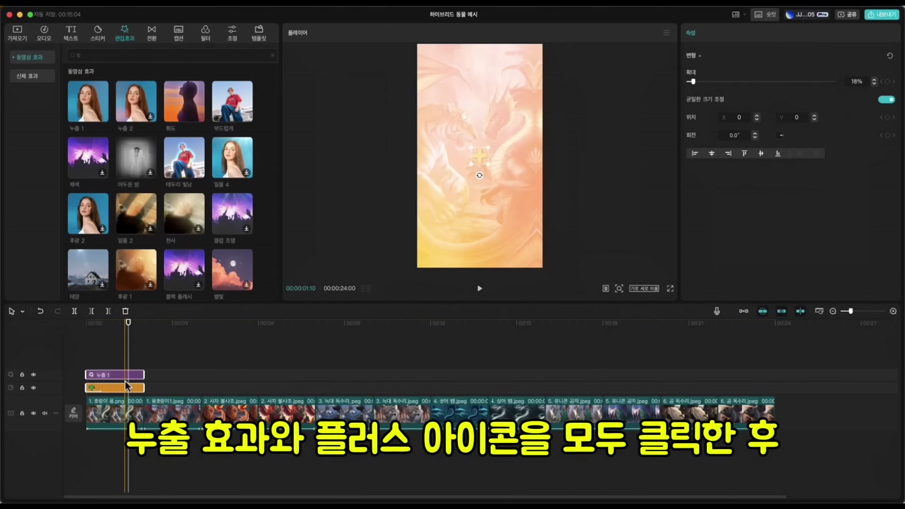Enter fullscreen preview mode

670,288
